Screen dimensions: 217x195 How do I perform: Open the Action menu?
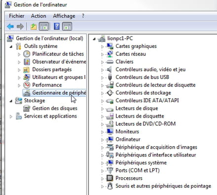38,16
